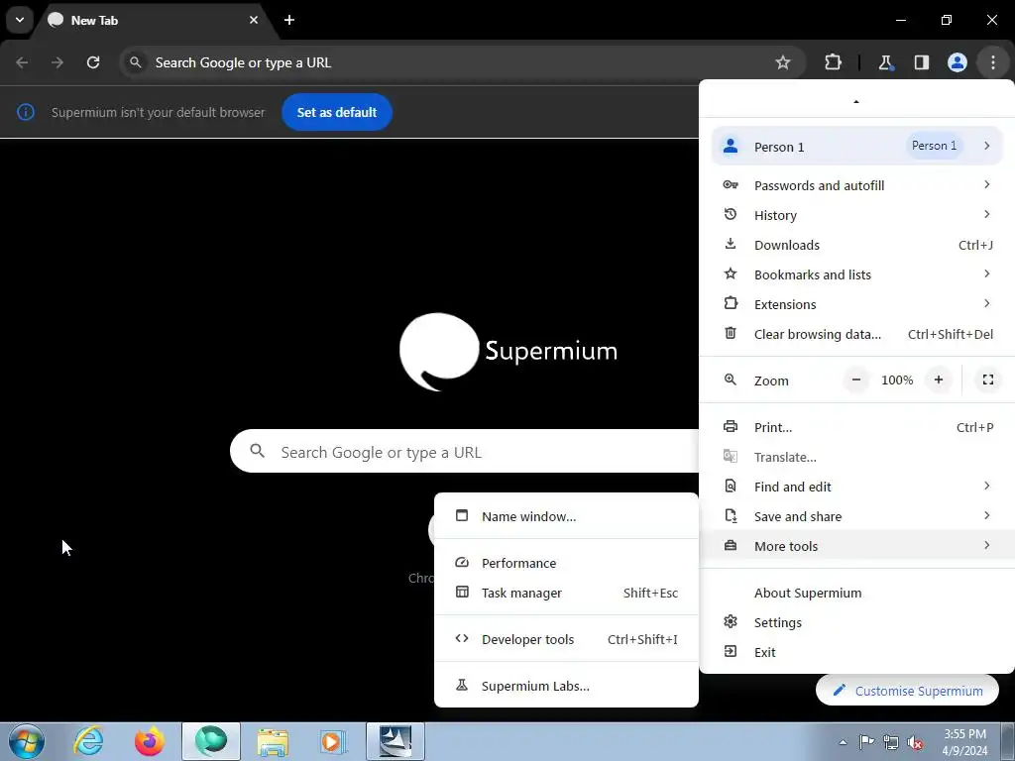Click the Action Center flag icon

point(866,742)
